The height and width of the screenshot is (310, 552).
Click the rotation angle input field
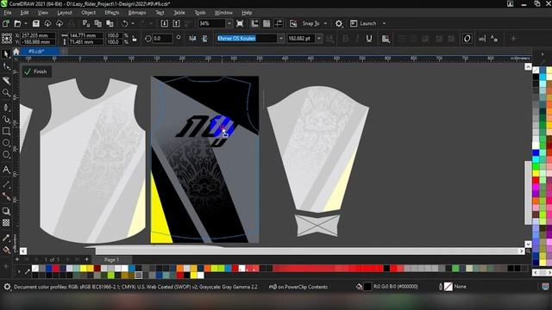pos(162,38)
